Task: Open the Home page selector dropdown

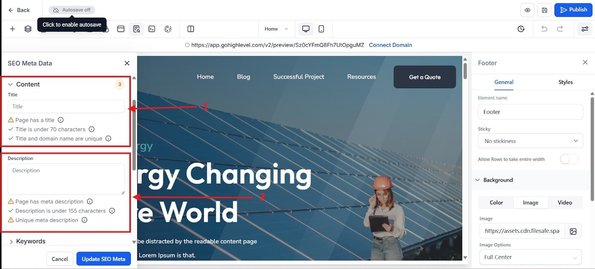Action: [276, 29]
